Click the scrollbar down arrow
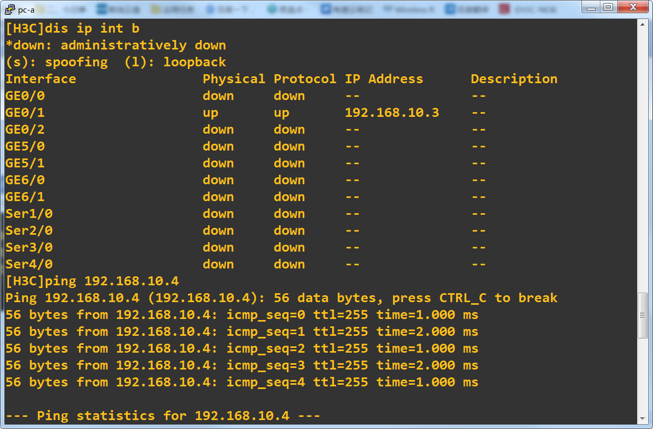Viewport: 653px width, 429px height. (642, 418)
